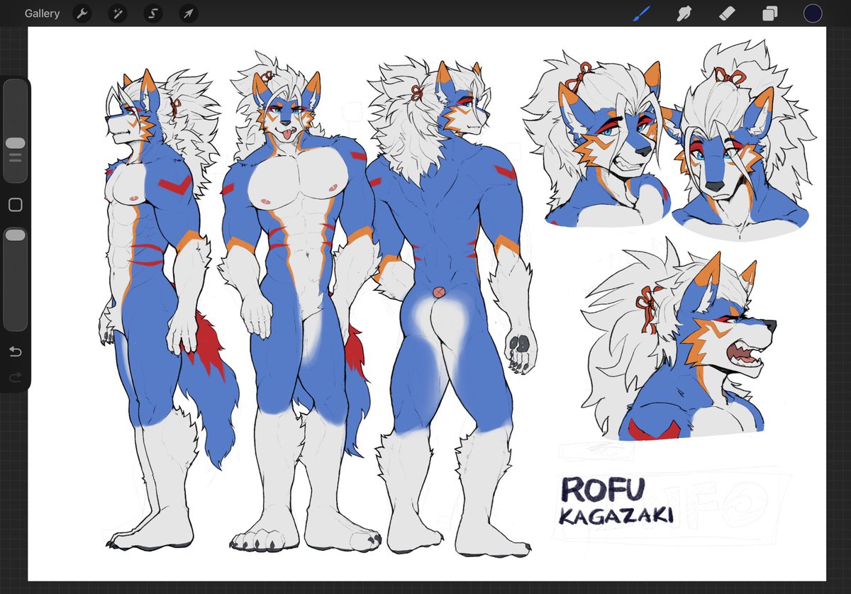Tap the square Modify button between sliders
Screen dimensions: 851x594
(16, 204)
